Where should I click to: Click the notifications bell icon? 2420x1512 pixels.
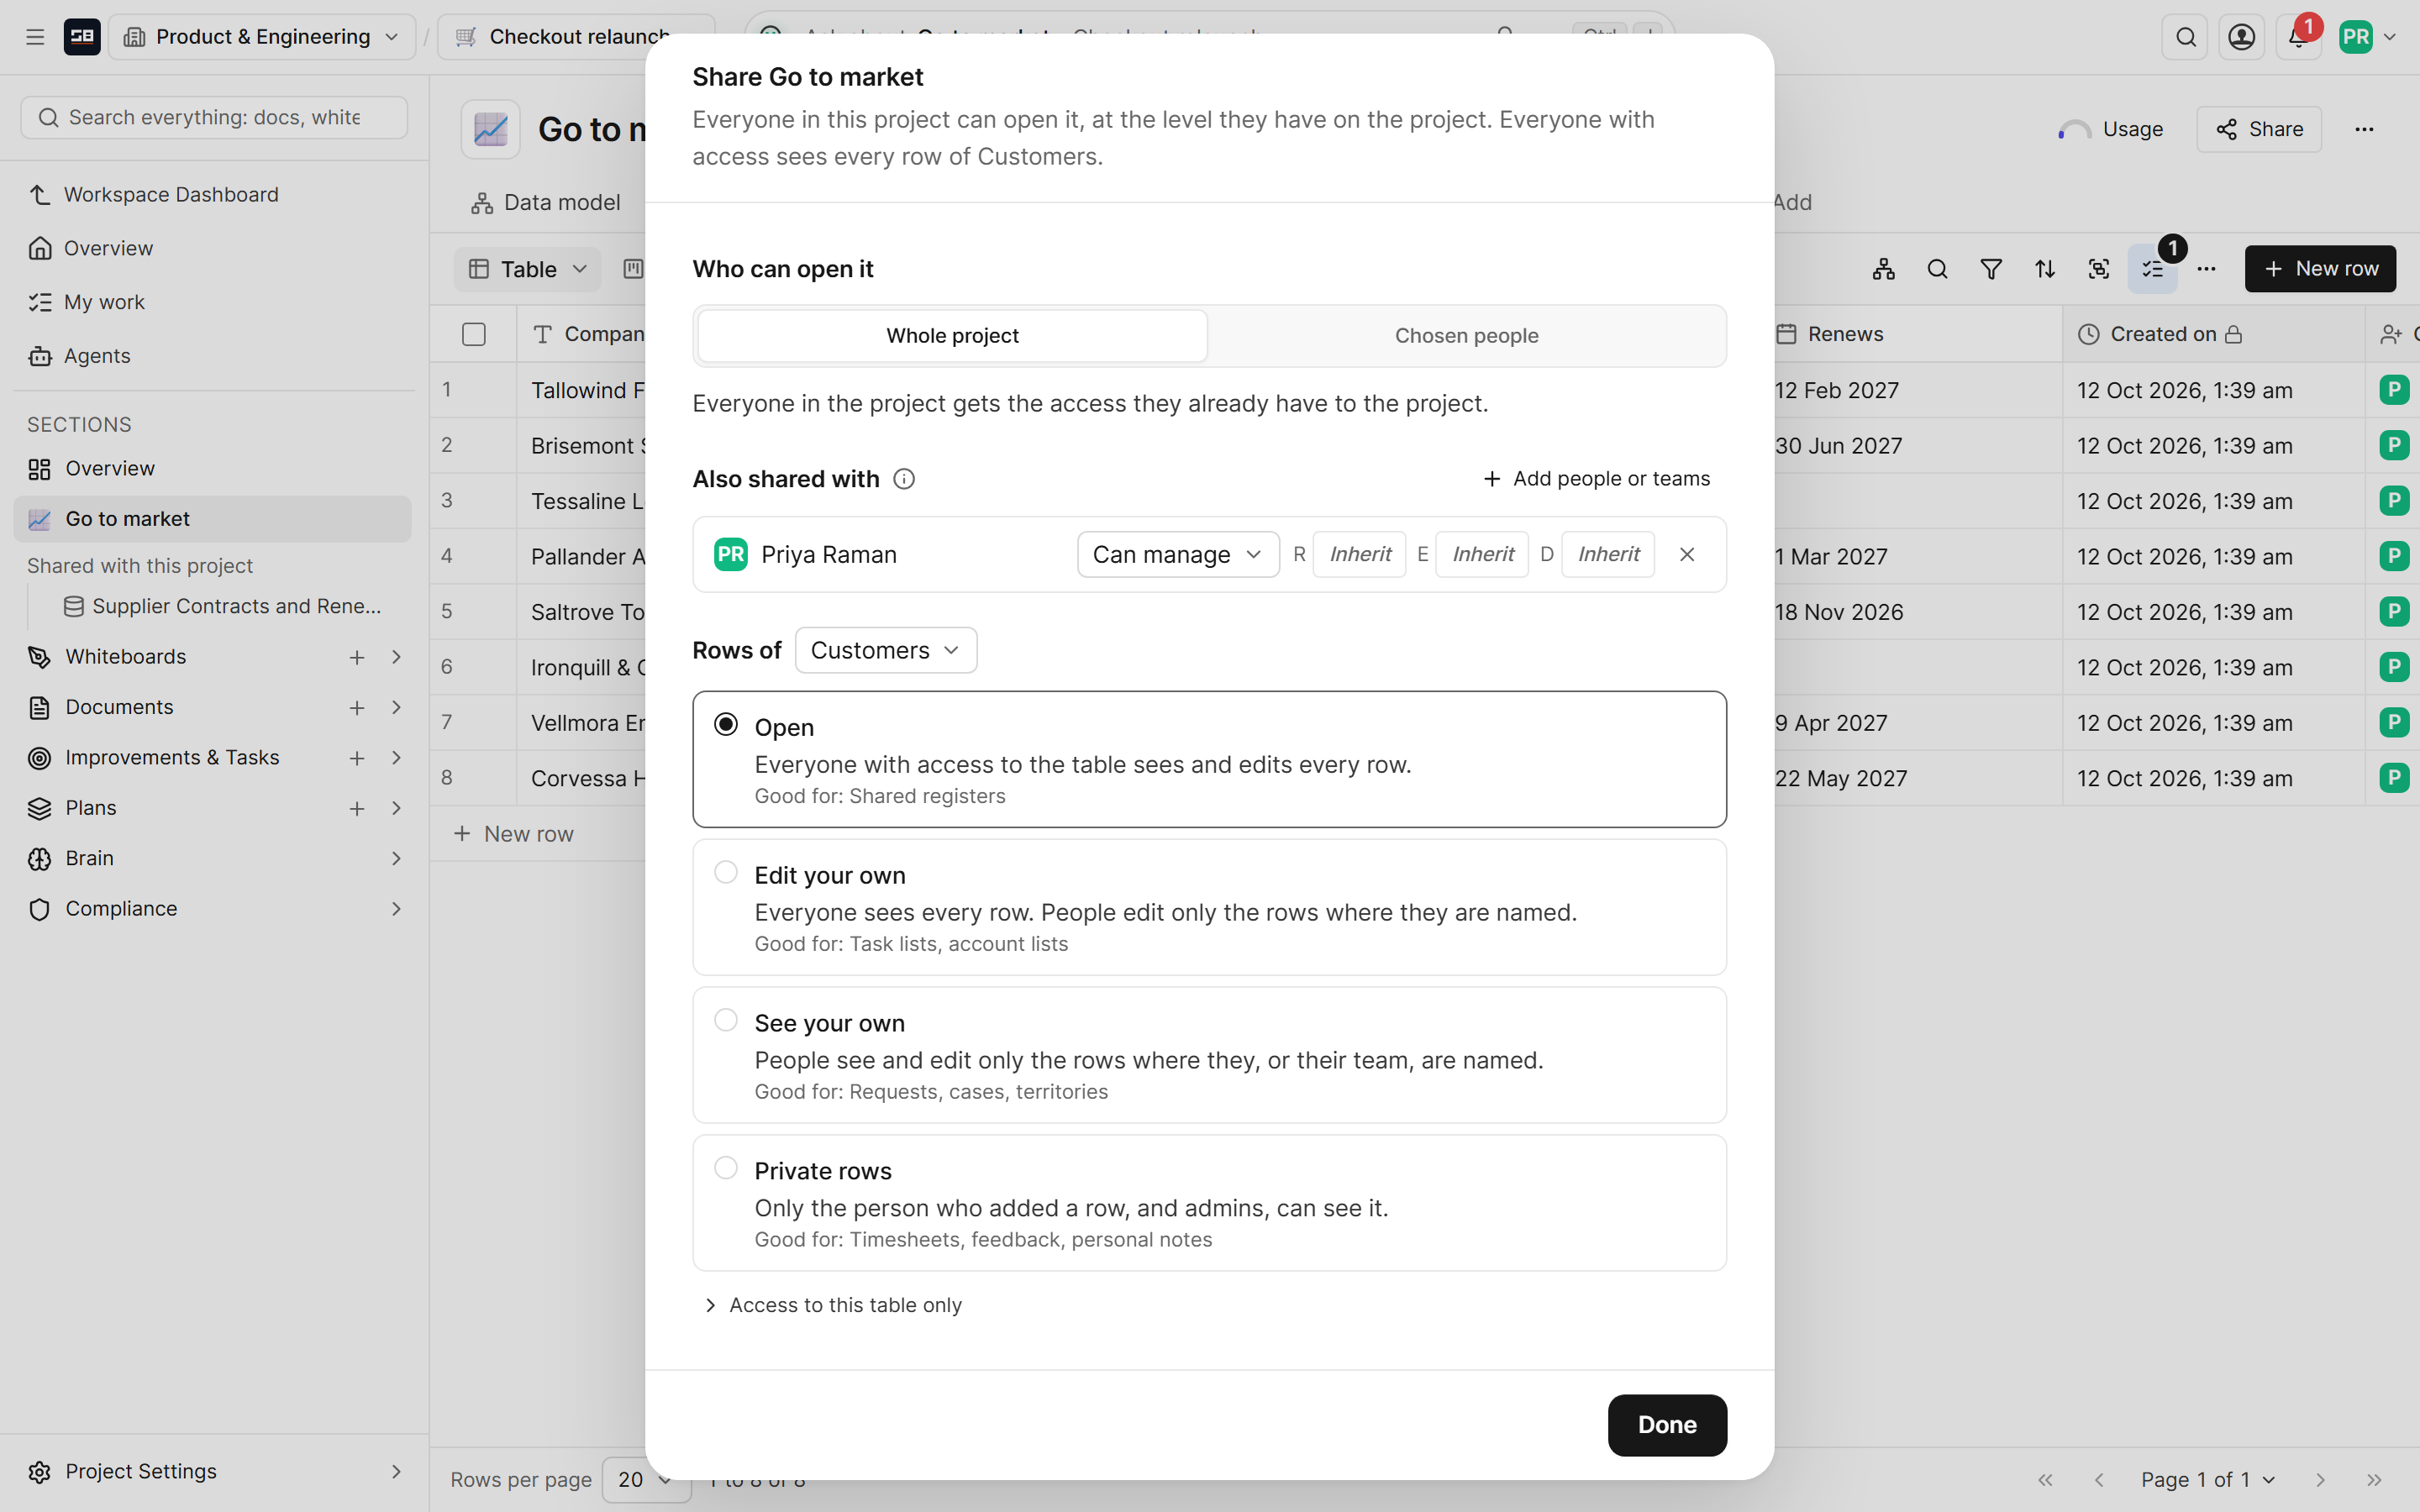click(x=2297, y=37)
